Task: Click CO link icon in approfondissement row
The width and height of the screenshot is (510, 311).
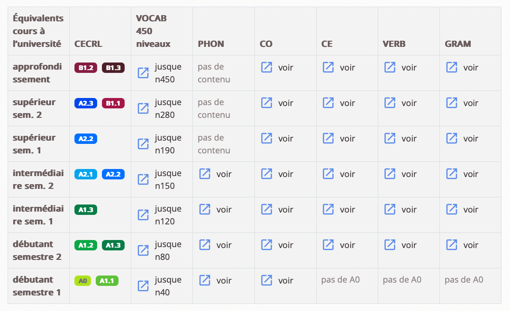Action: [x=266, y=67]
